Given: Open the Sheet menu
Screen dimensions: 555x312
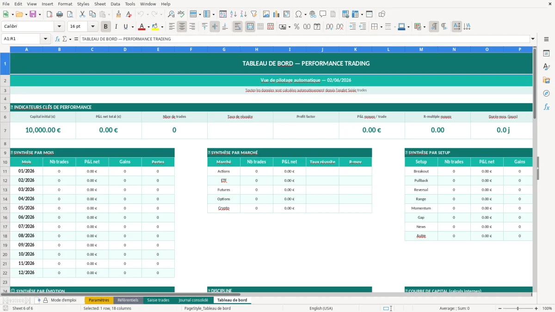Looking at the screenshot, I should tap(100, 4).
